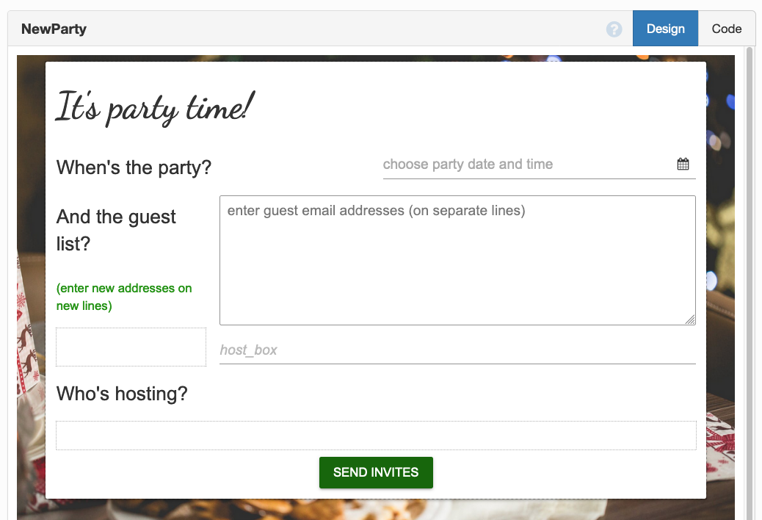Select the green new addresses hint text
The image size is (762, 520).
point(124,297)
